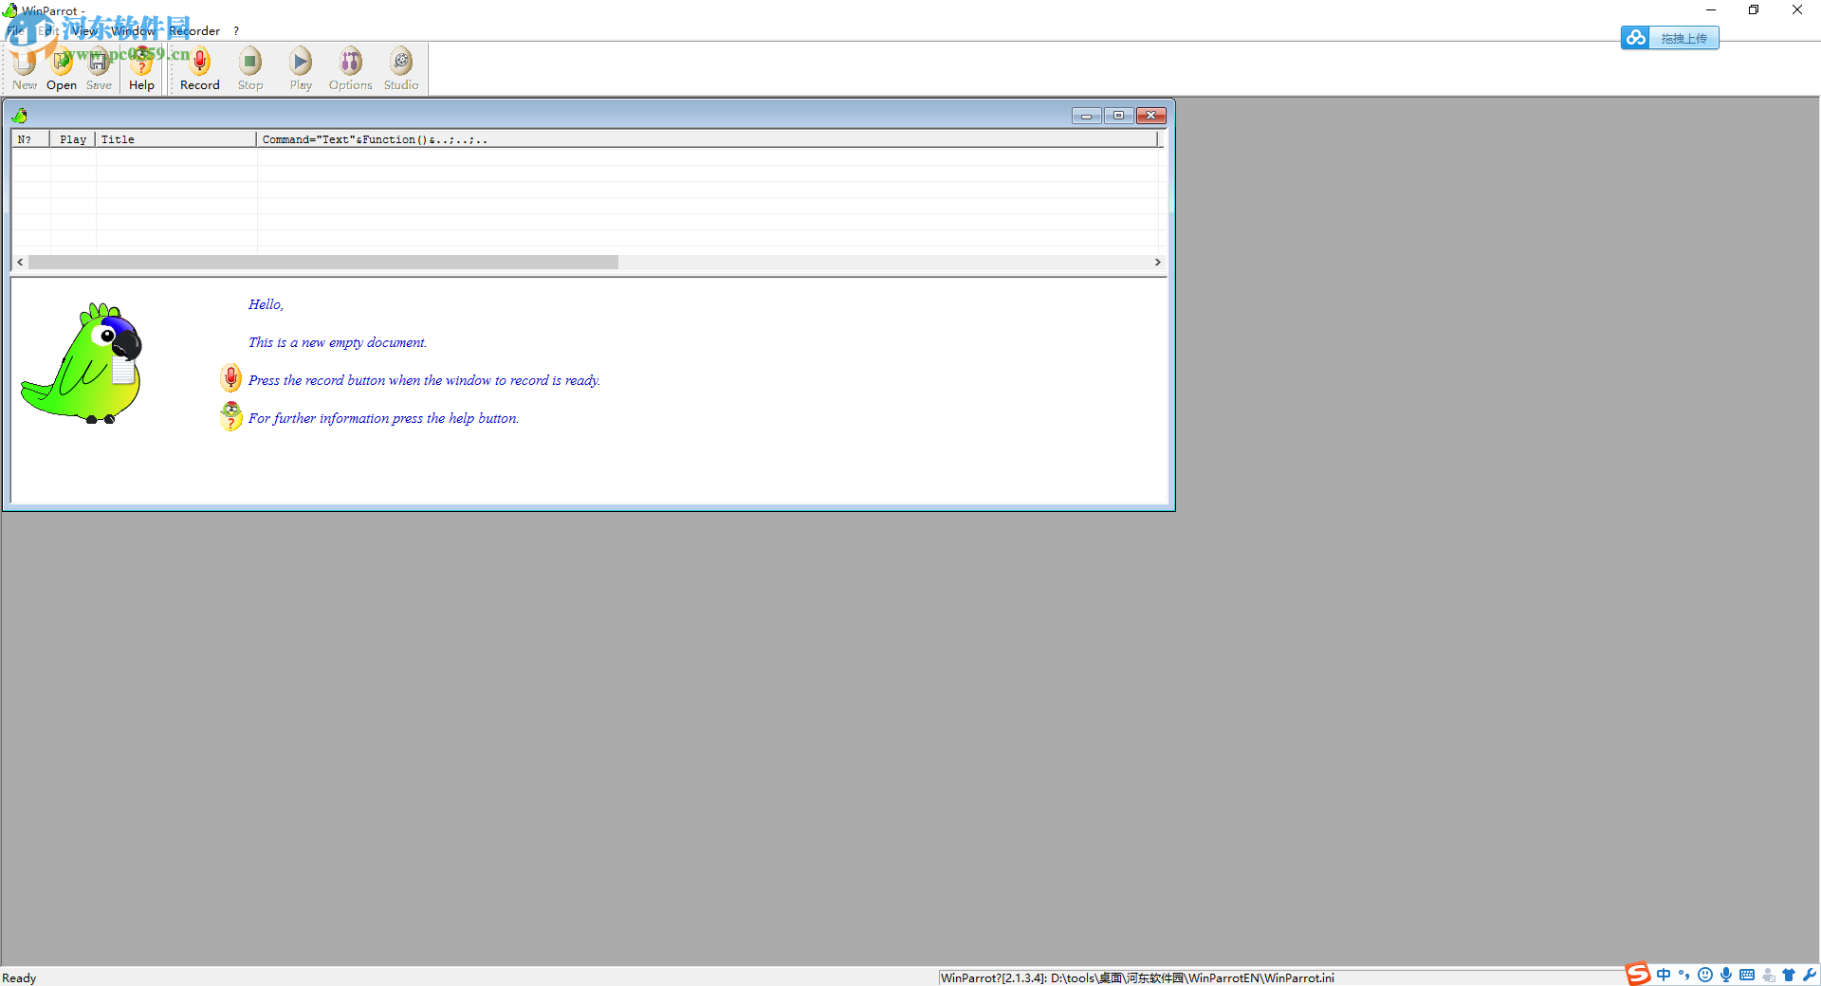Click the IME user account icon
This screenshot has height=986, width=1821.
click(1768, 975)
